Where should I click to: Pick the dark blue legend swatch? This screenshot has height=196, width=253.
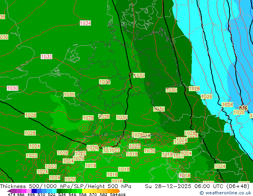[x=34, y=191]
